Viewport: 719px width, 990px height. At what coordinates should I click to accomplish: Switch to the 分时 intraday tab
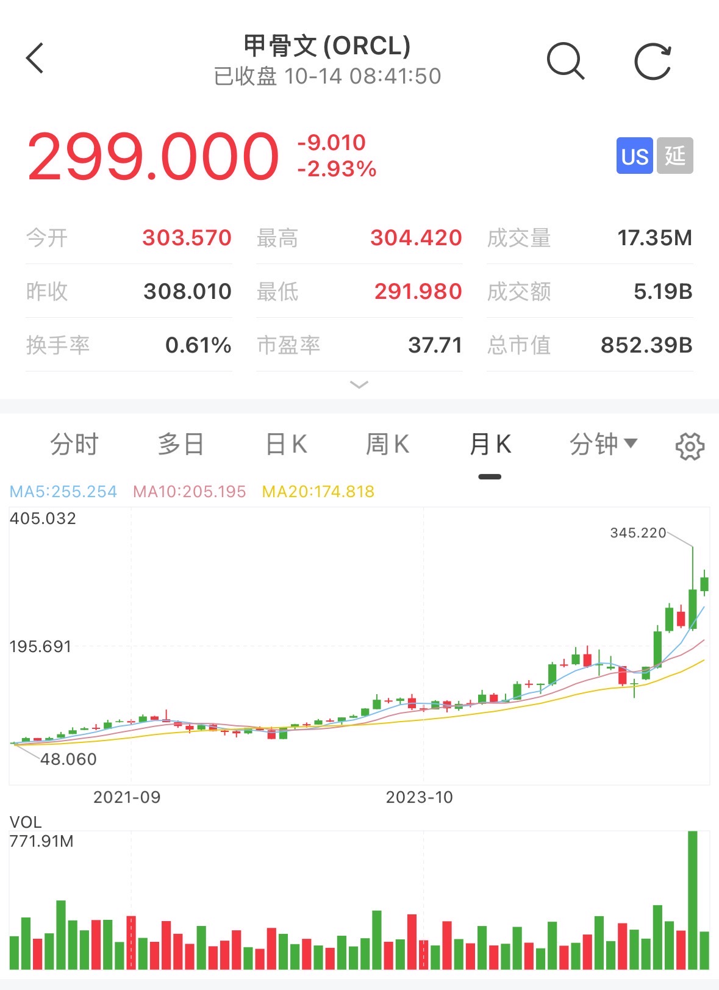74,444
